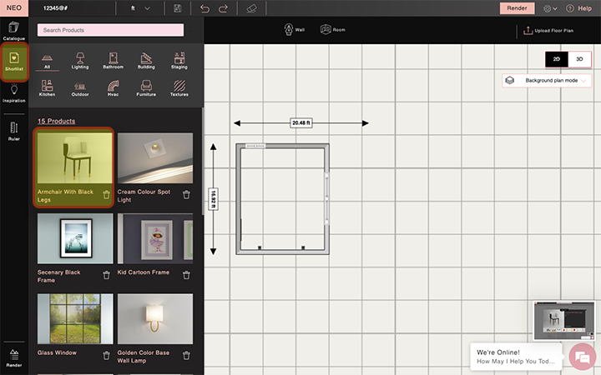
Task: Switch to 3D view
Action: click(x=579, y=59)
